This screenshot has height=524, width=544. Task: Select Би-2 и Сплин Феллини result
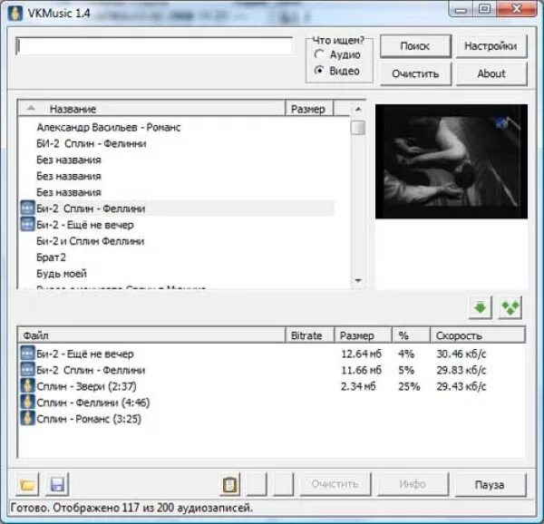click(x=90, y=241)
